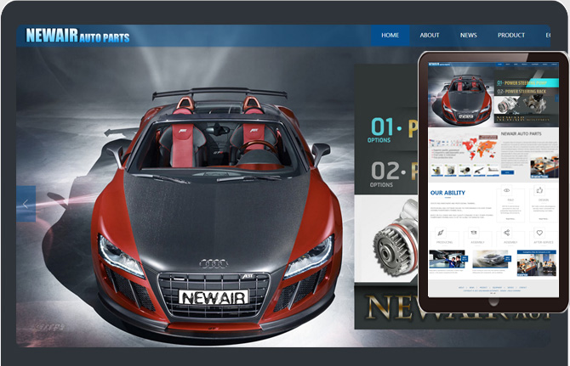The image size is (570, 366).
Task: Click the NEWAIR Auto Parts logo
Action: pyautogui.click(x=77, y=36)
